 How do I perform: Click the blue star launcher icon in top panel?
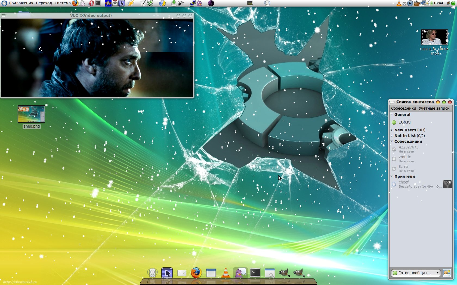coord(108,3)
